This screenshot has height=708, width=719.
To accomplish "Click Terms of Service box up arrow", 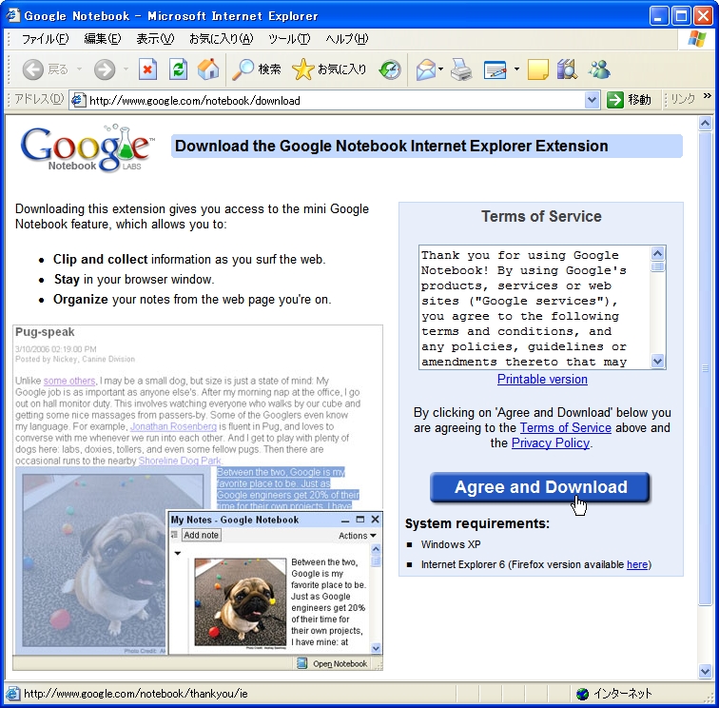I will pos(657,253).
